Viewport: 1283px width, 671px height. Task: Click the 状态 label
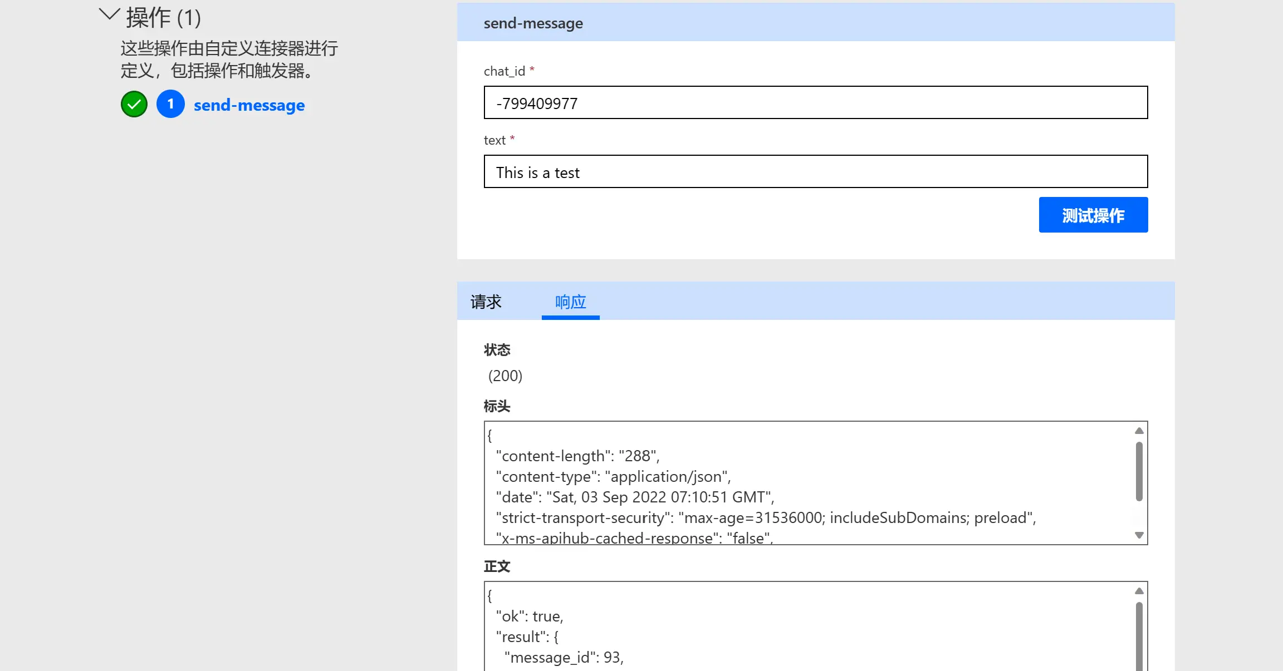click(x=497, y=350)
